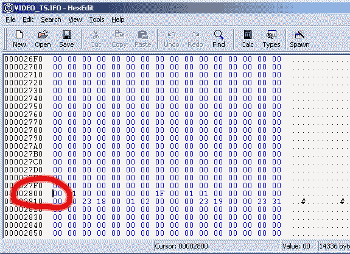Image resolution: width=350 pixels, height=254 pixels.
Task: Open the Types viewer tool
Action: pyautogui.click(x=271, y=39)
